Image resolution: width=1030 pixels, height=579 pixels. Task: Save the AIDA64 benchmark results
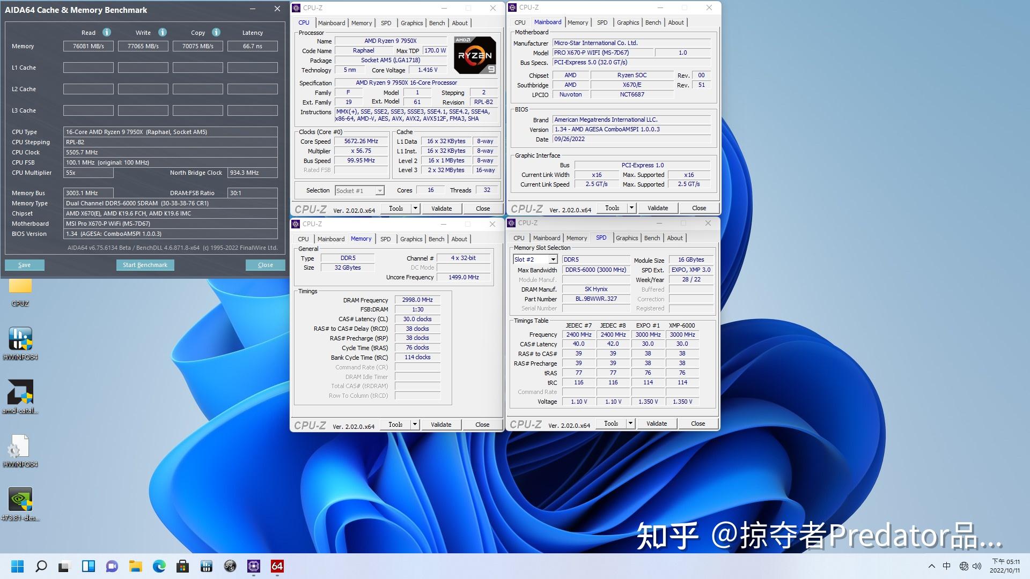pos(25,264)
